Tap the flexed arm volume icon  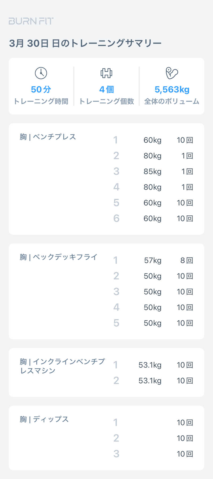pyautogui.click(x=172, y=73)
